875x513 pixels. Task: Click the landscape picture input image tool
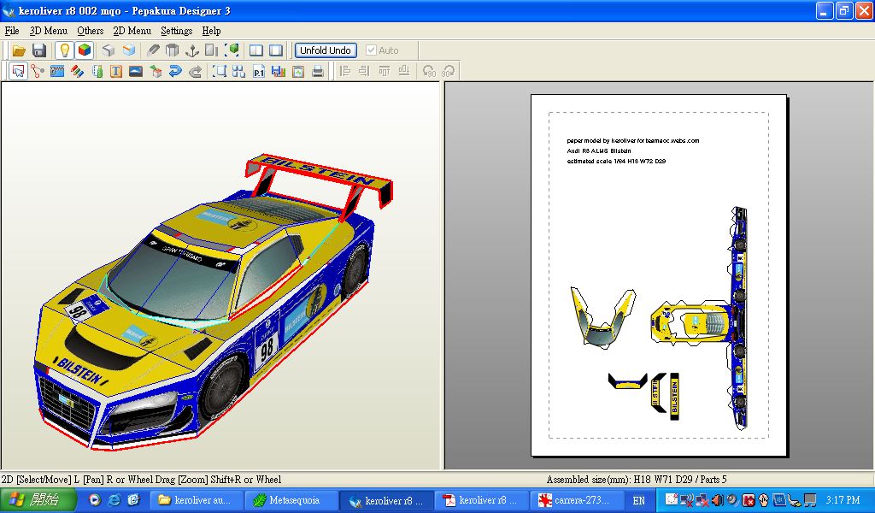136,72
